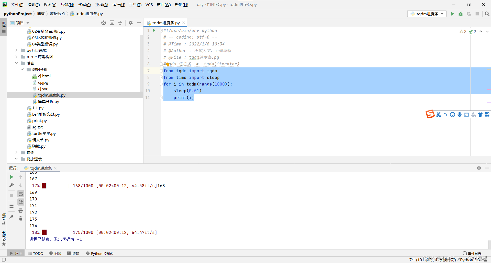Open Sogou soft keyboard icon

coord(466,115)
